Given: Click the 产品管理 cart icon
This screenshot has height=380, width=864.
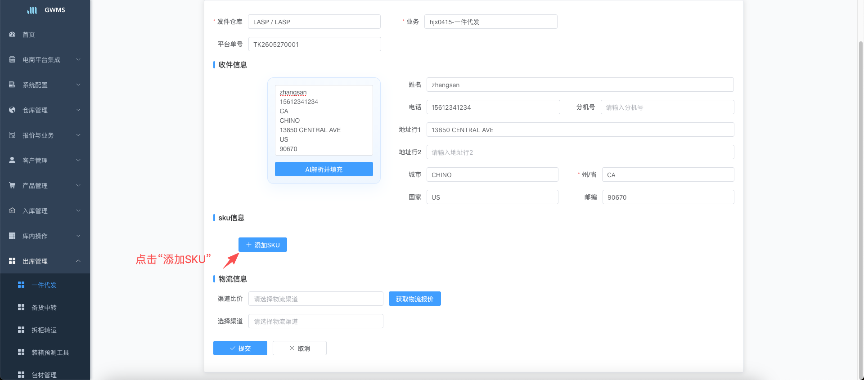Looking at the screenshot, I should tap(12, 185).
